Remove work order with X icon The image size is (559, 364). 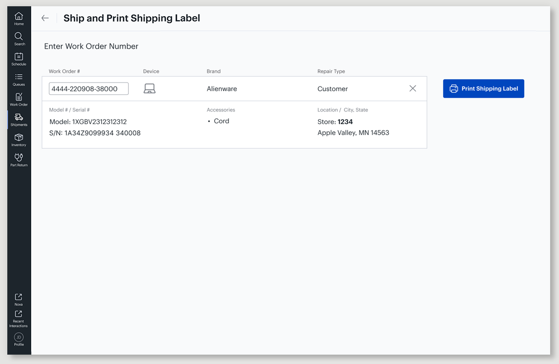point(412,88)
